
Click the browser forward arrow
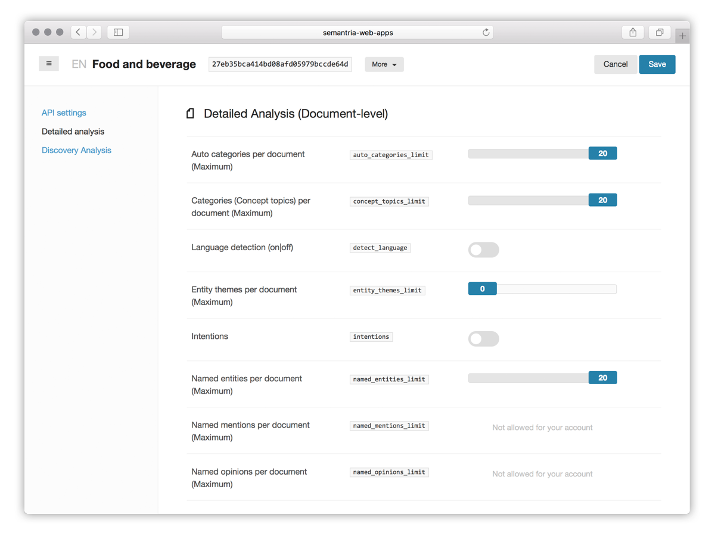coord(95,32)
